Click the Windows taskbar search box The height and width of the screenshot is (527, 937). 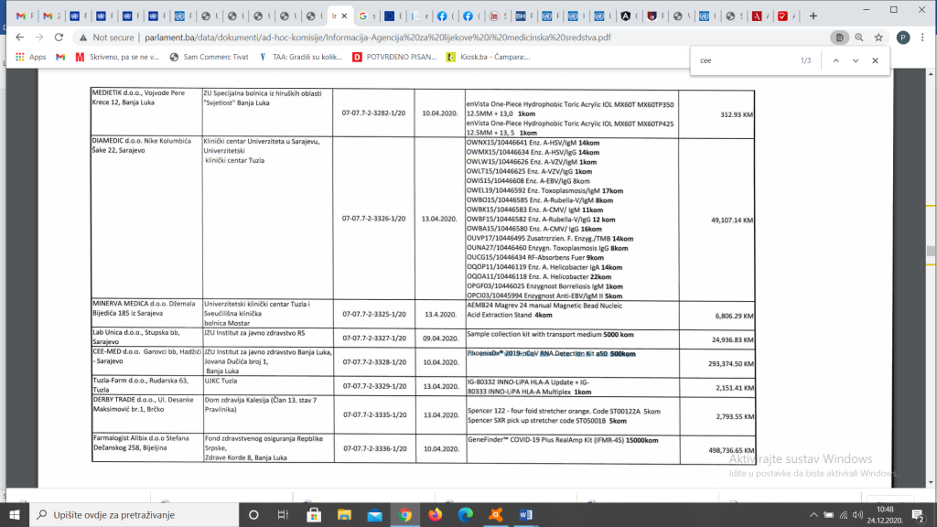134,514
